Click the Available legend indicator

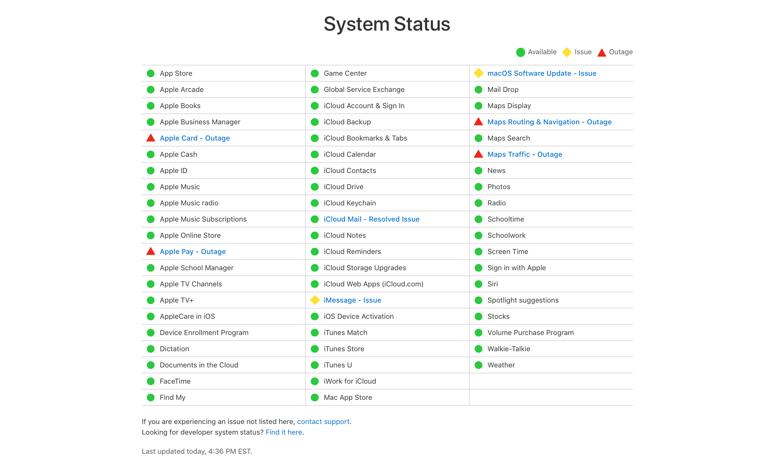[x=520, y=52]
